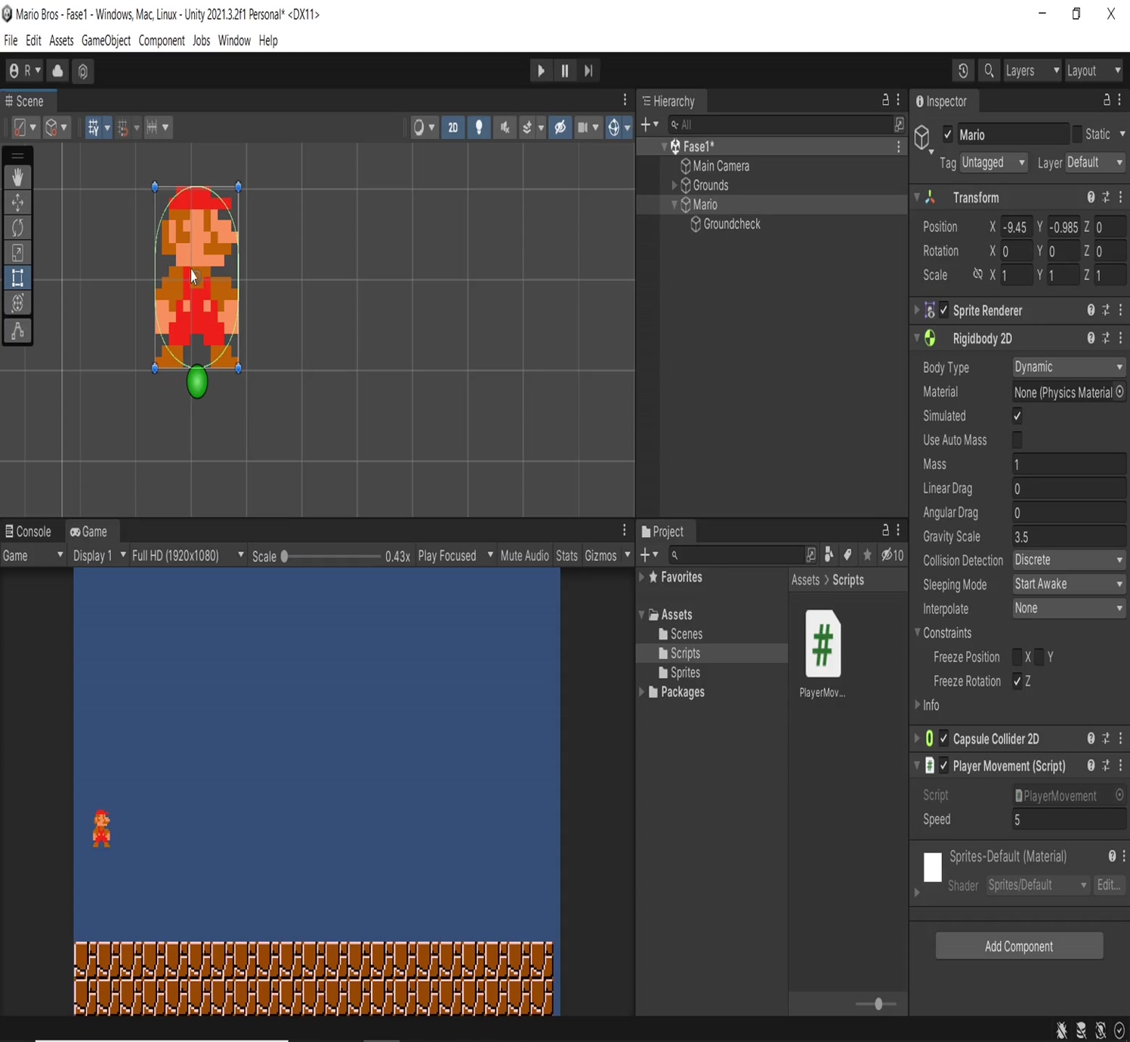Lock the Inspector panel
The width and height of the screenshot is (1130, 1042).
[x=1107, y=100]
